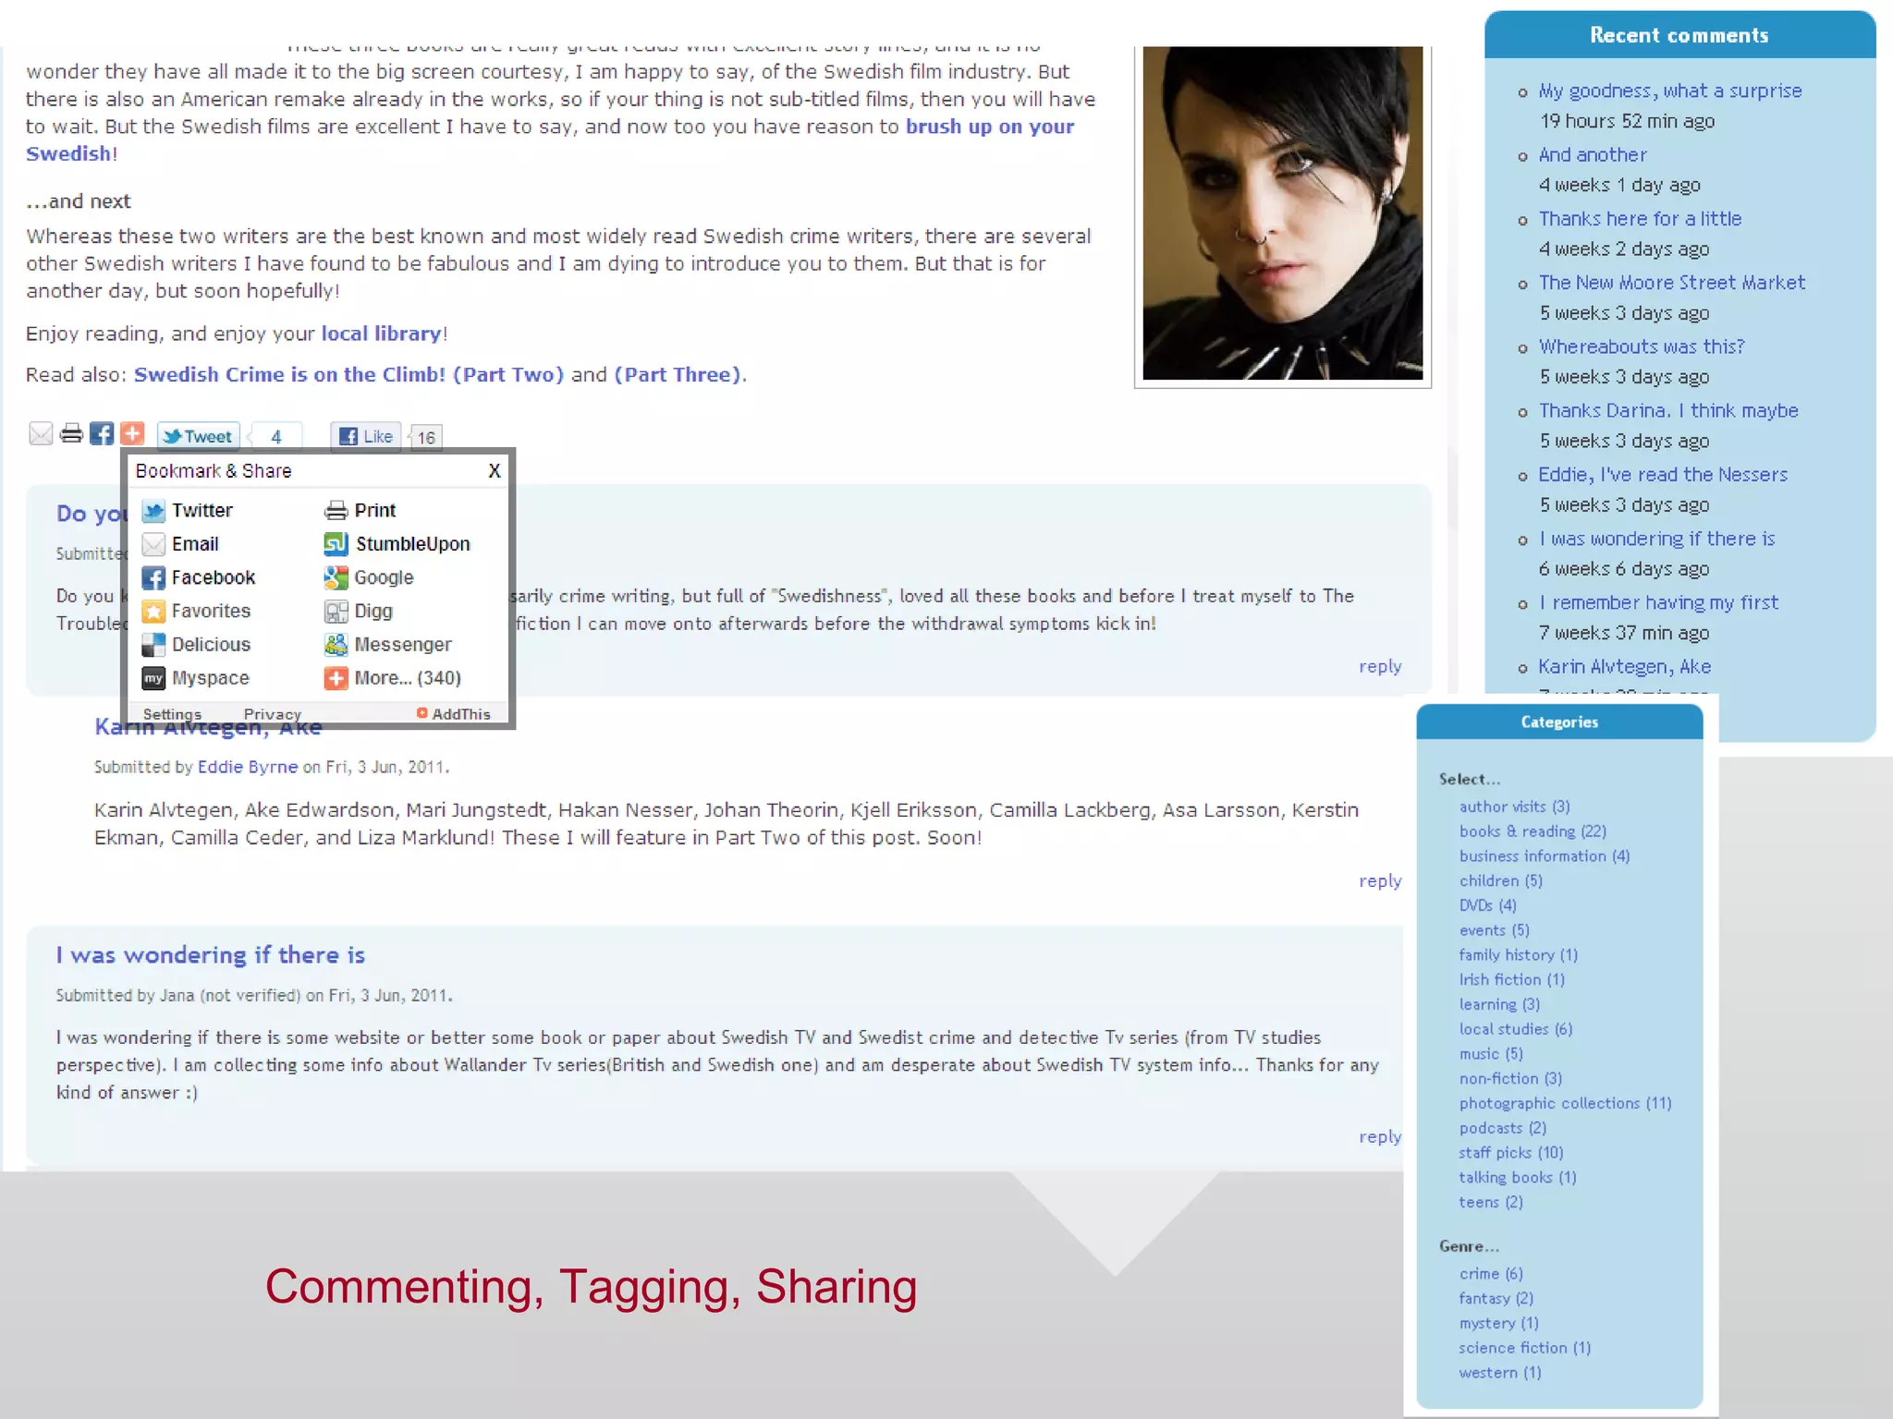
Task: Choose Delicious in Bookmark & Share popup
Action: (x=196, y=645)
